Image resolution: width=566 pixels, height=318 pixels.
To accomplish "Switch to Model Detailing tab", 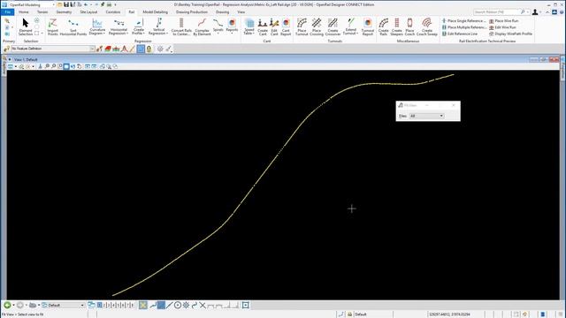I will pyautogui.click(x=156, y=11).
